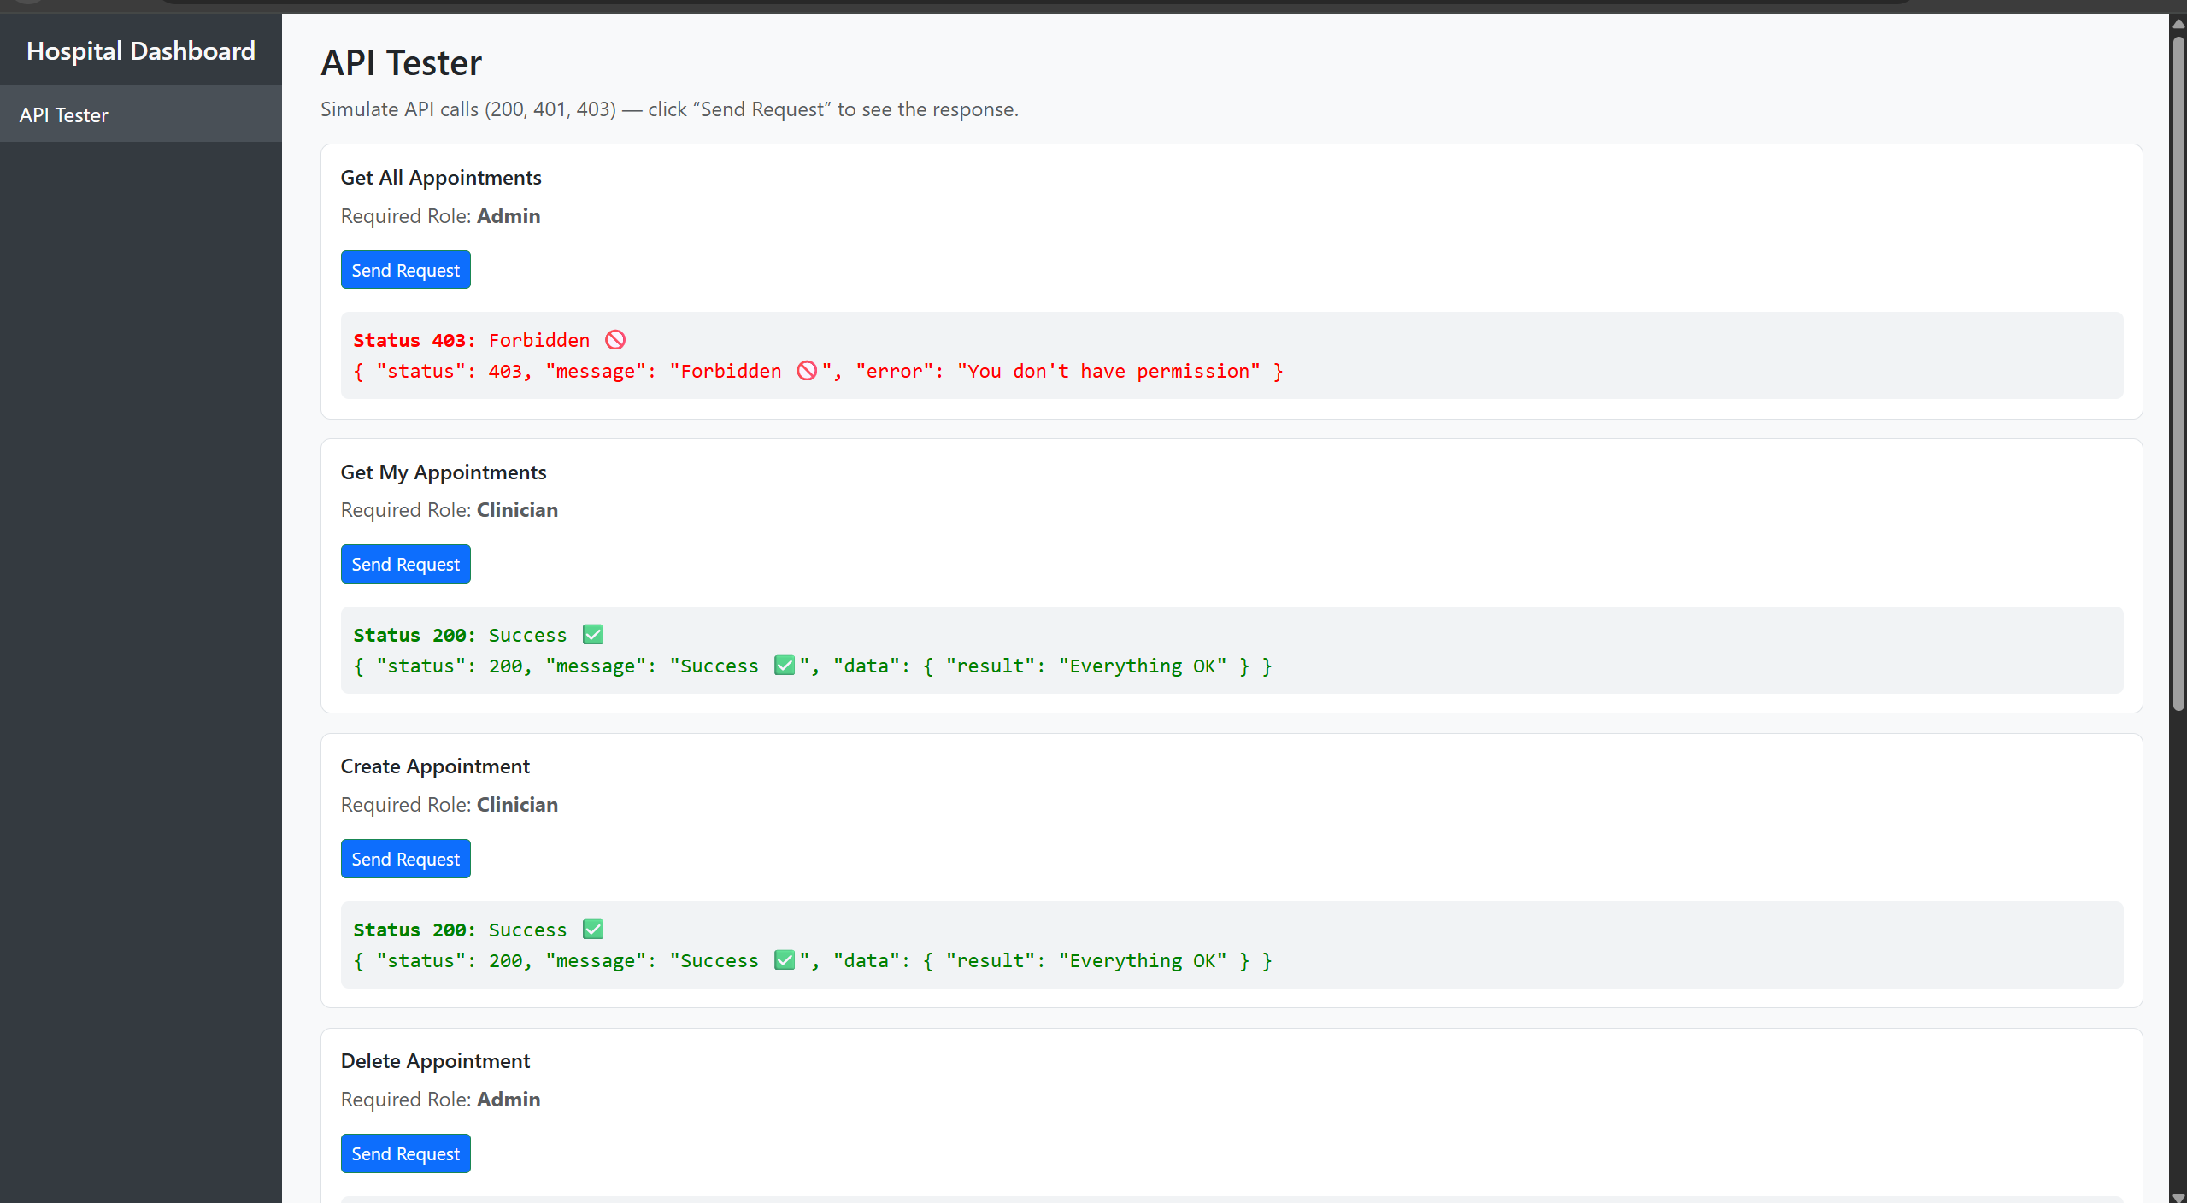Viewport: 2187px width, 1203px height.
Task: Click the API Tester page heading
Action: click(401, 63)
